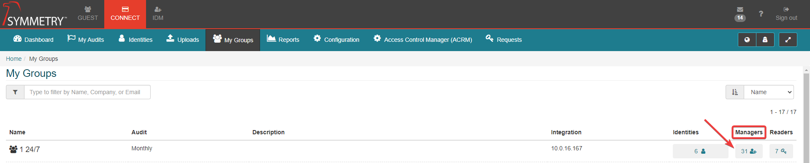Click the lock icon button
The height and width of the screenshot is (163, 810).
click(x=765, y=40)
